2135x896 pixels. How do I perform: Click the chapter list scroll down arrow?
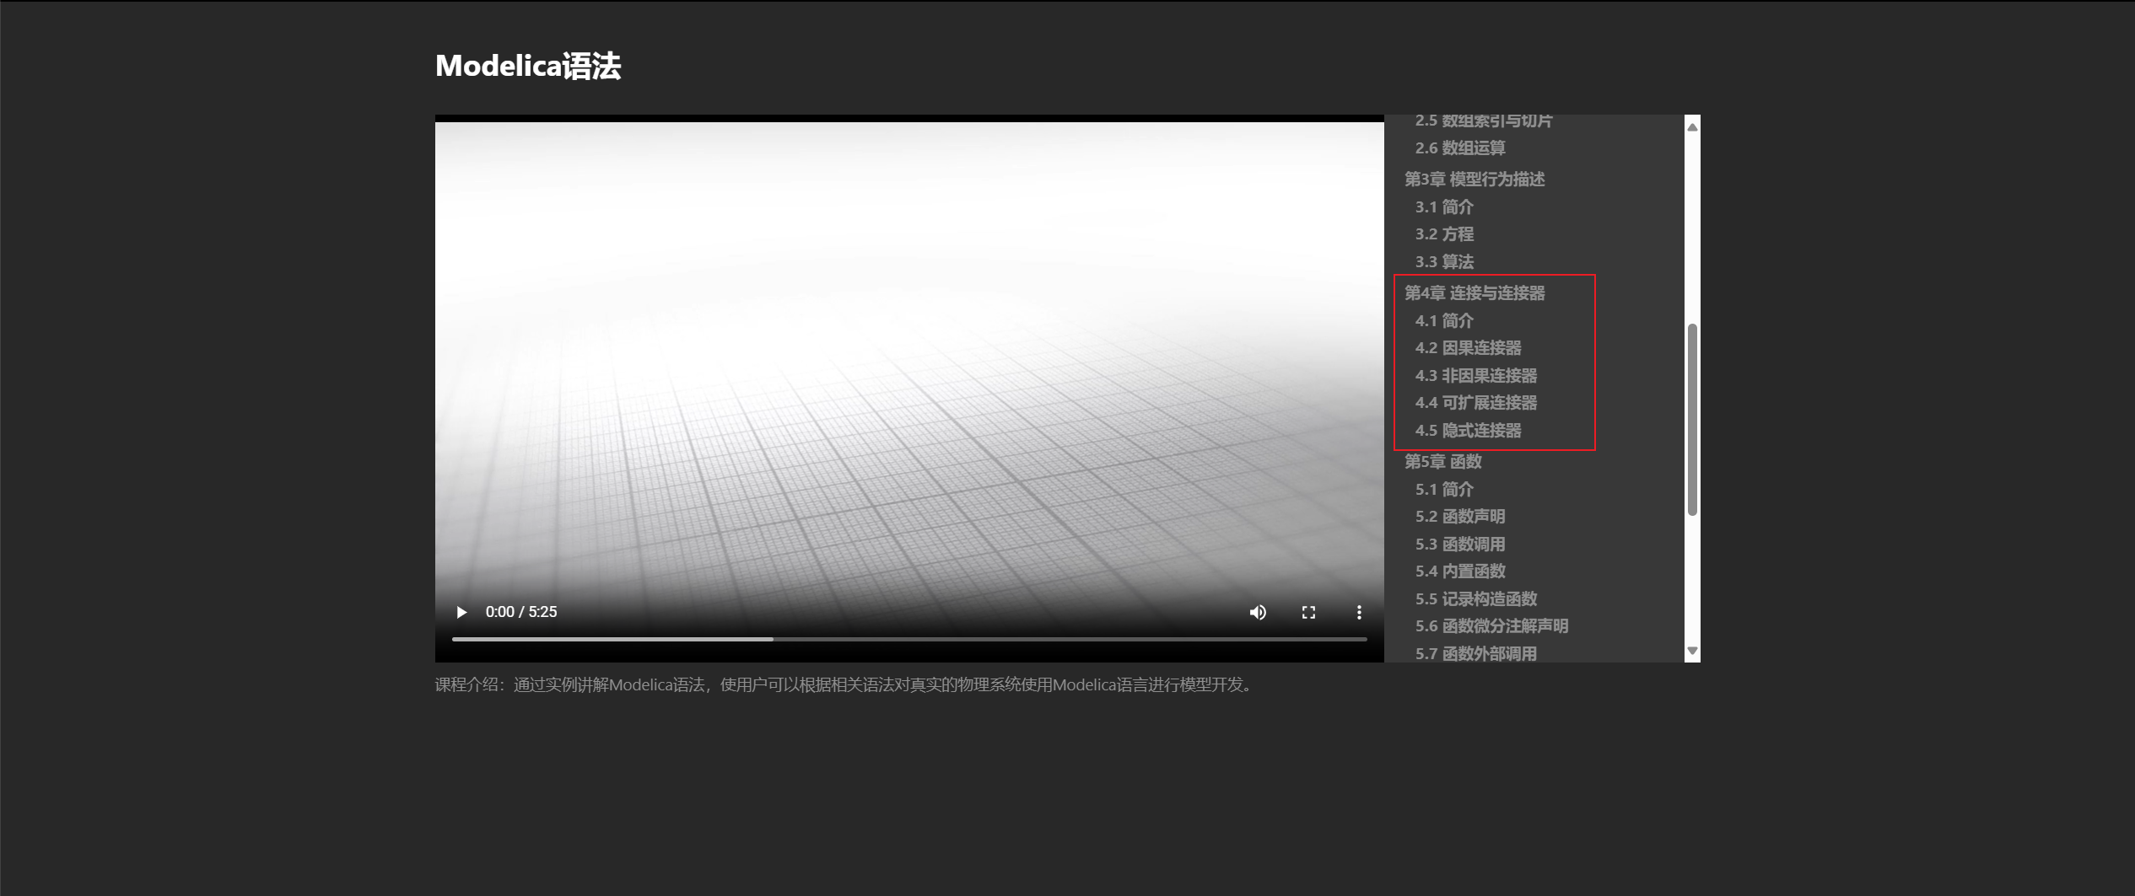tap(1692, 651)
